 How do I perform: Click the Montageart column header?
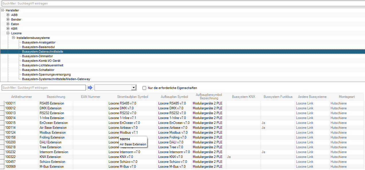pos(347,97)
